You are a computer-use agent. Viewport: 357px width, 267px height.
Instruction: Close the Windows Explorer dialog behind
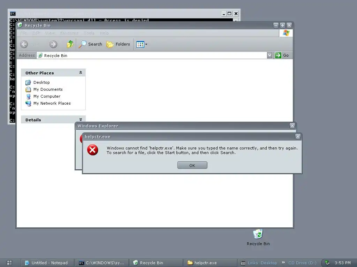click(x=292, y=126)
